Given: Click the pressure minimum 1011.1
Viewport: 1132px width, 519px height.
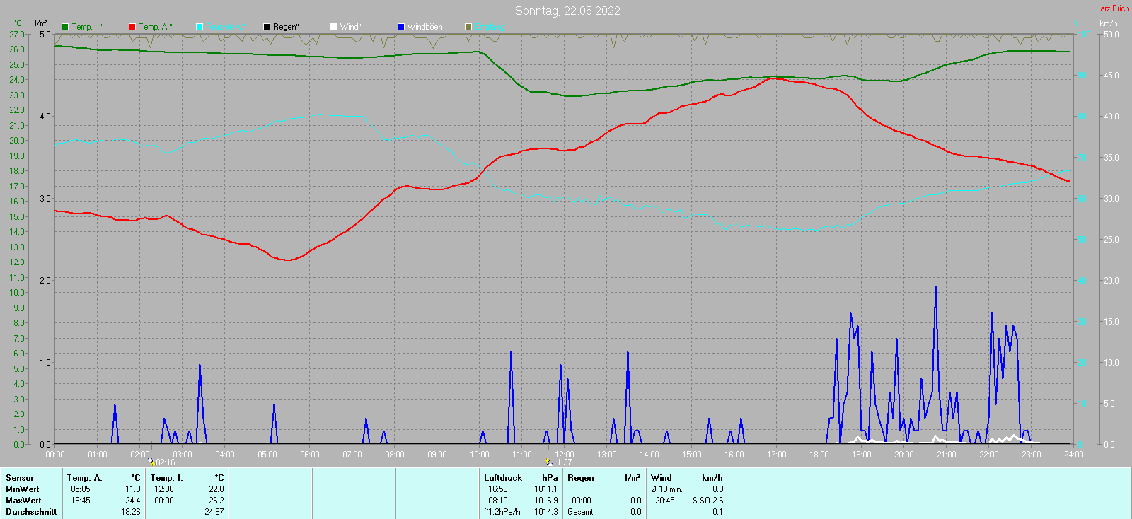Looking at the screenshot, I should click(x=545, y=489).
